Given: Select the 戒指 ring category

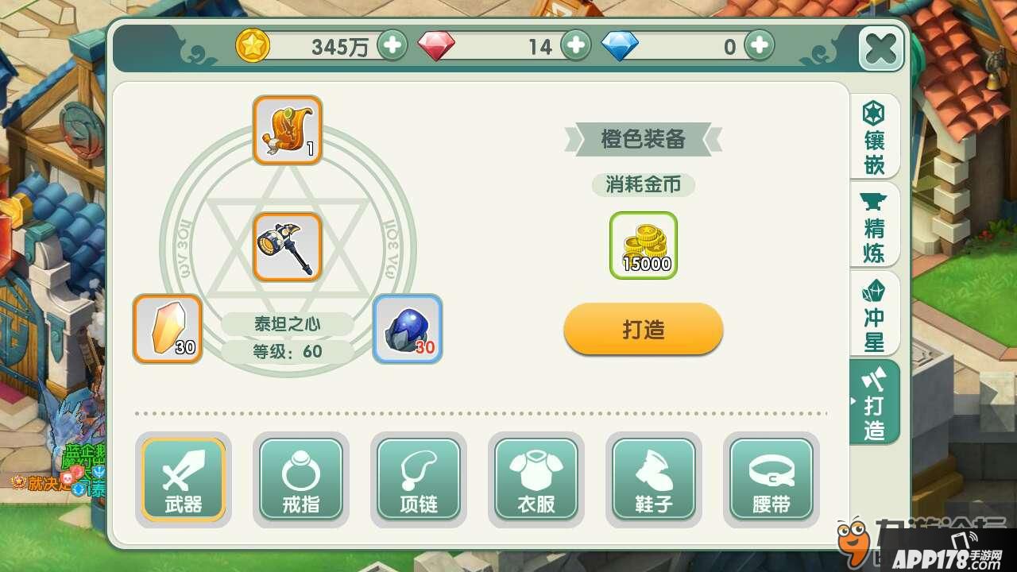Looking at the screenshot, I should [301, 479].
